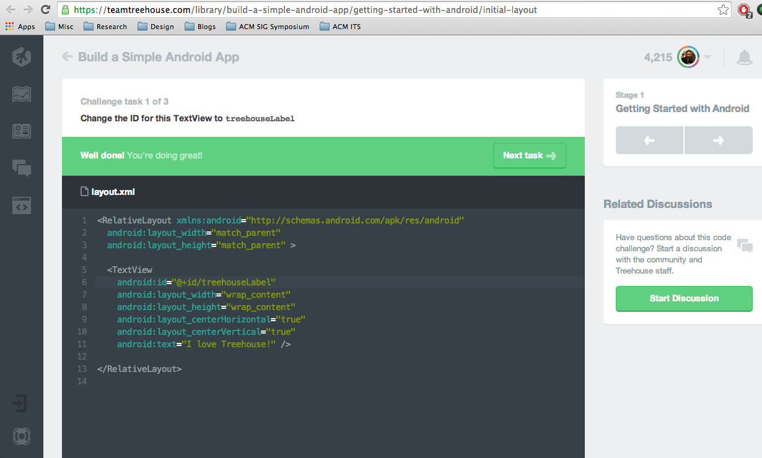This screenshot has width=762, height=458.
Task: Click the green padlock site info icon
Action: click(x=66, y=10)
